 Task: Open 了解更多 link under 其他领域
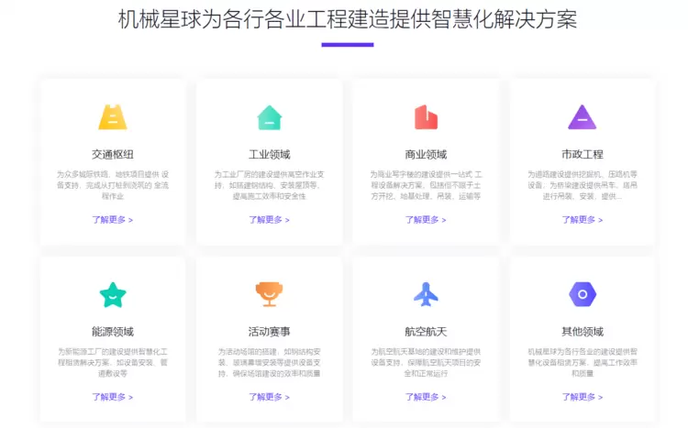pos(583,397)
